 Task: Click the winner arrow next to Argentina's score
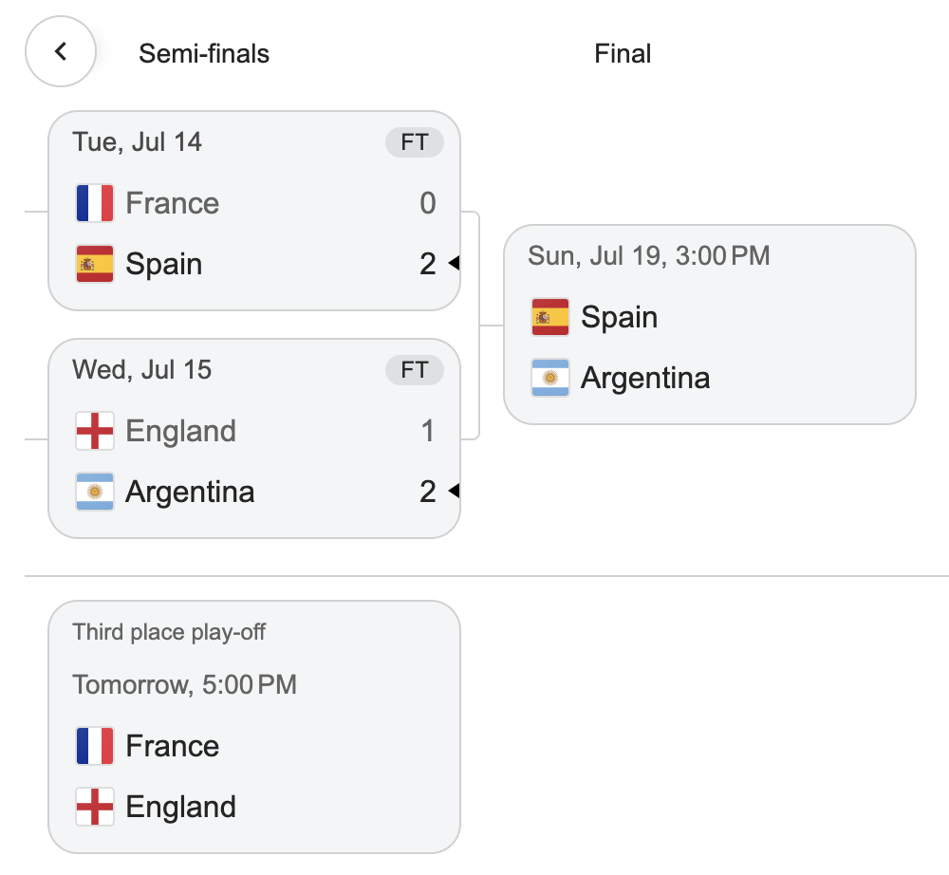coord(454,490)
